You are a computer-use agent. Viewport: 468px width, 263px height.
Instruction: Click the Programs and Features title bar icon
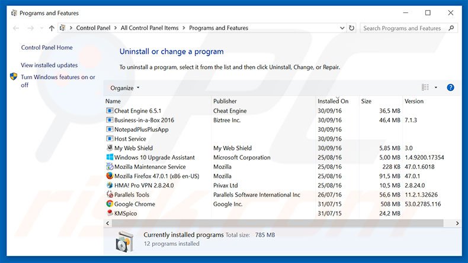pos(14,13)
